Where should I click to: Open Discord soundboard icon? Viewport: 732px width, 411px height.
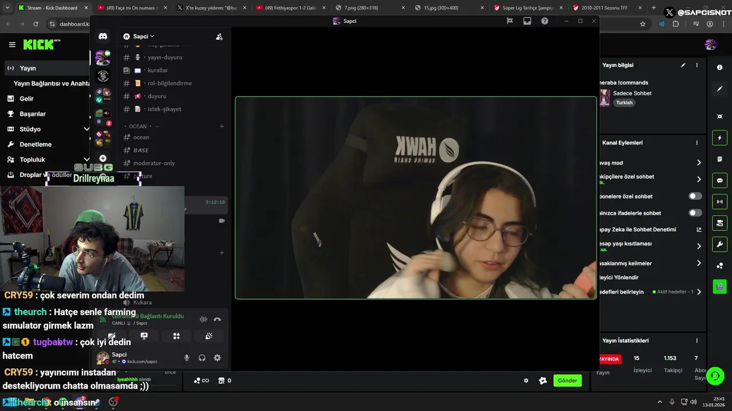pos(209,336)
